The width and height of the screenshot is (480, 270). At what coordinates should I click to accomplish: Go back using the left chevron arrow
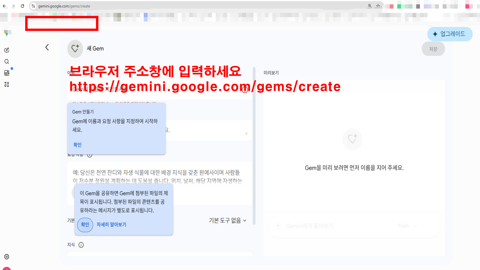point(47,47)
